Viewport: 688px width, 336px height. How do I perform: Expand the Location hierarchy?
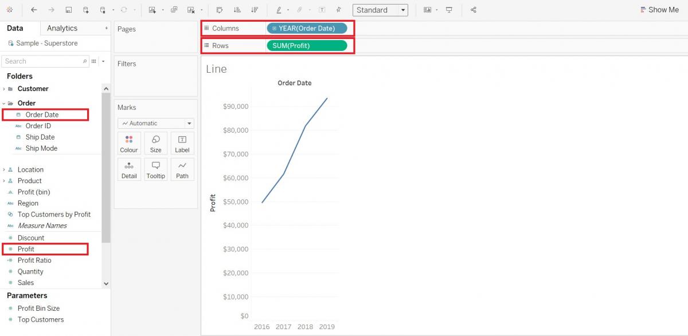click(x=4, y=169)
